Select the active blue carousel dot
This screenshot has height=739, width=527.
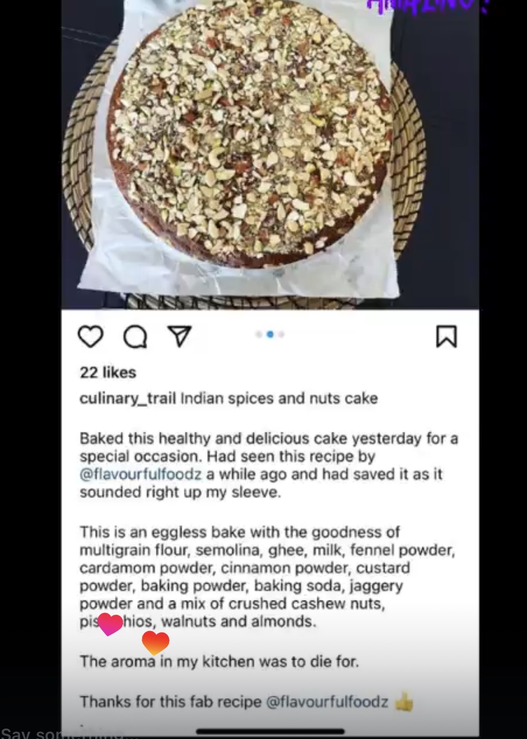(270, 335)
